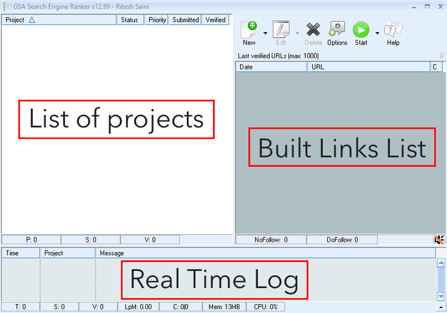Open Help from the toolbar
The height and width of the screenshot is (313, 447).
[393, 30]
